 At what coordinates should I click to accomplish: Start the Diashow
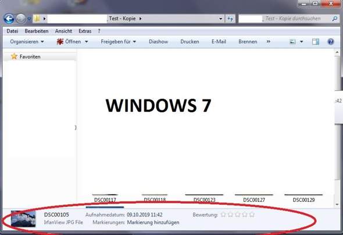coord(158,41)
